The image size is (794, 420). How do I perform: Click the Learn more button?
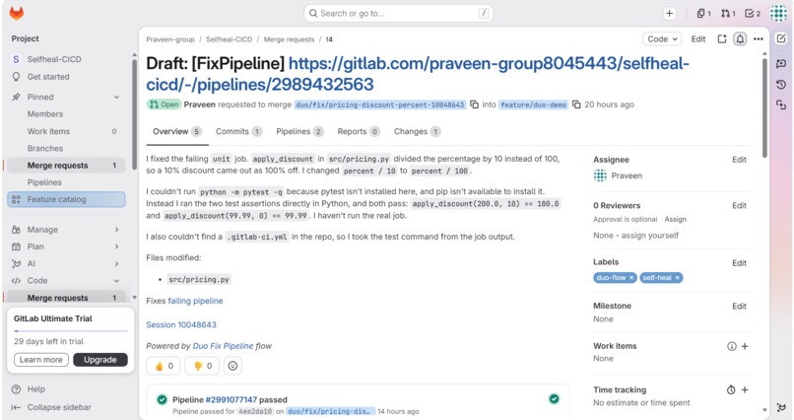41,360
